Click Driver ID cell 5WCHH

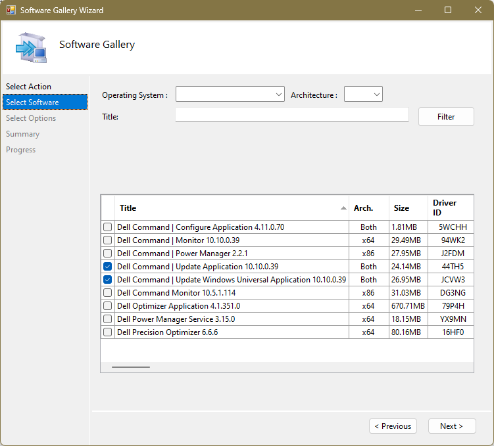pos(451,227)
